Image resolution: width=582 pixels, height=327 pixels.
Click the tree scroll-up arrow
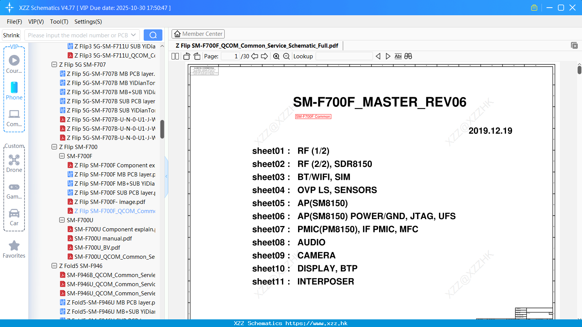pyautogui.click(x=162, y=46)
